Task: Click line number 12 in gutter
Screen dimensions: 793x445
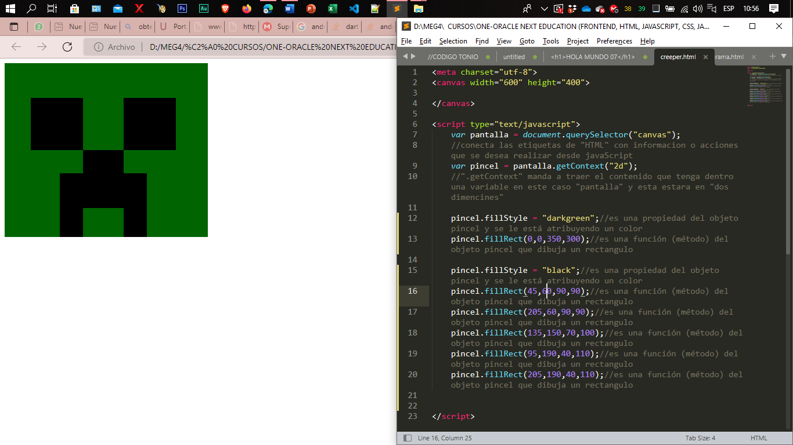Action: pos(412,218)
